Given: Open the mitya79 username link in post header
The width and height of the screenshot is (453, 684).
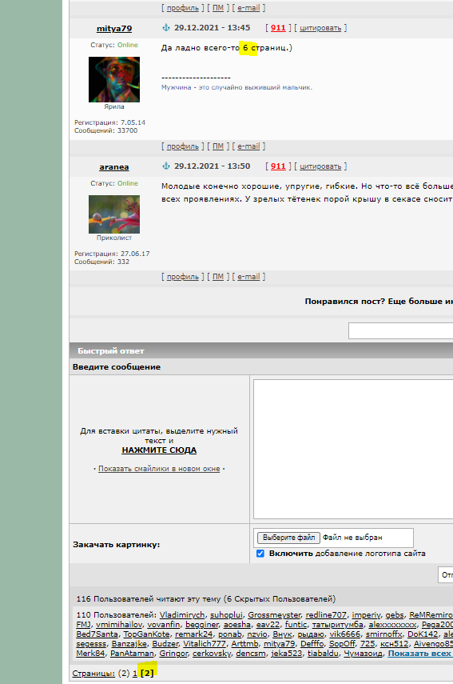Looking at the screenshot, I should click(x=114, y=29).
